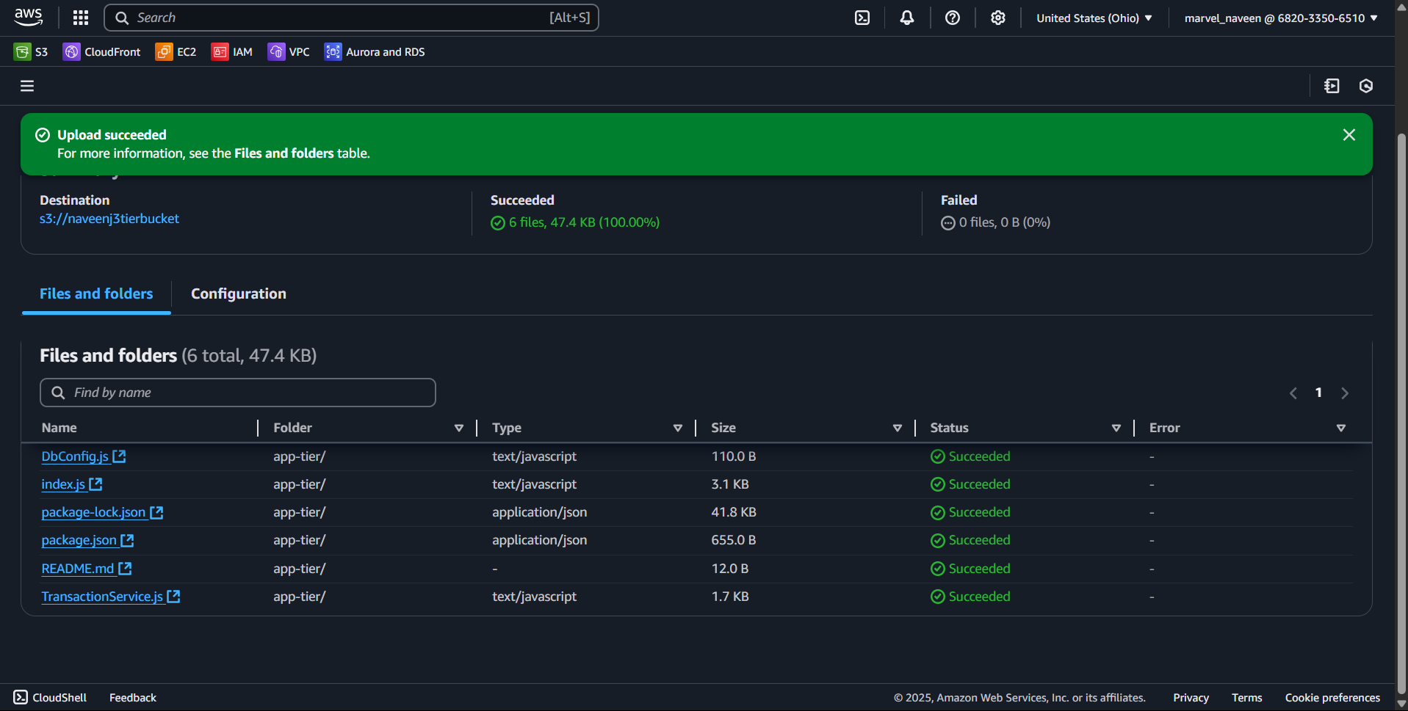1408x711 pixels.
Task: Click the hexagon icon at the toolbar's right
Action: point(1366,86)
